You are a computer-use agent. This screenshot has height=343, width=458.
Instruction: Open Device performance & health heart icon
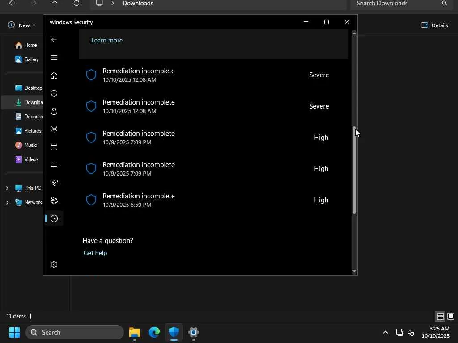54,183
